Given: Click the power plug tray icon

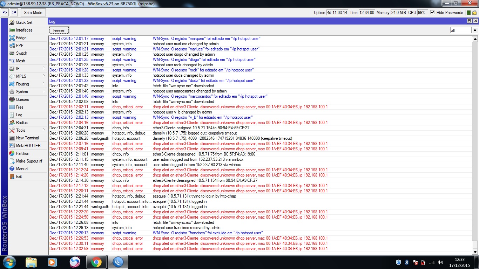Looking at the screenshot, I should point(423,262).
